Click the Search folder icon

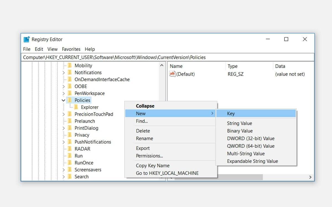click(x=70, y=177)
